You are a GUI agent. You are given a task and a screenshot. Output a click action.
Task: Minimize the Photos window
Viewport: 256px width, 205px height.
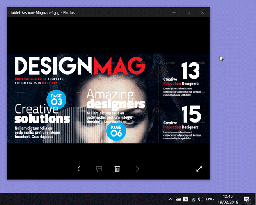174,12
